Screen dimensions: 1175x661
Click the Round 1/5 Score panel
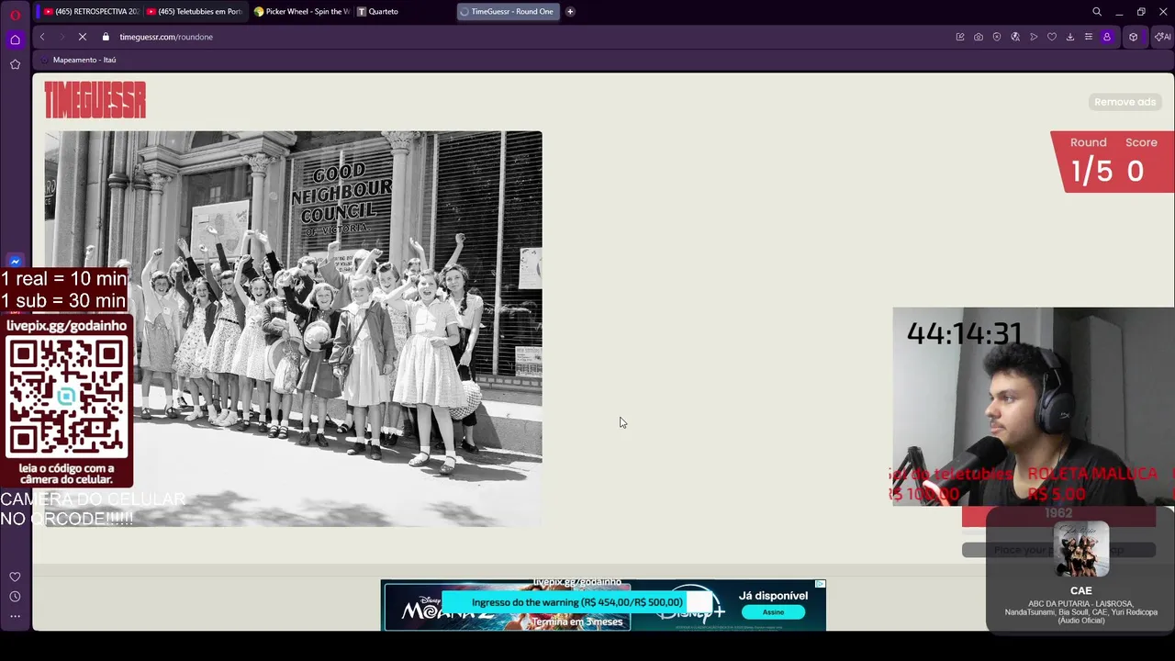[1112, 162]
